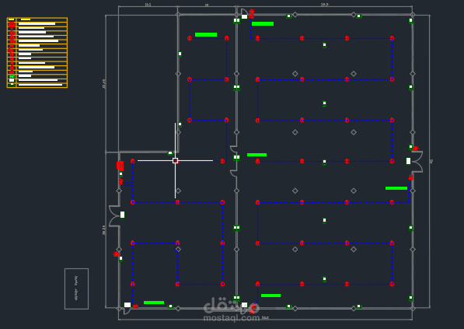Select the top-right dimension text 29.6
464x329 pixels.
324,5
